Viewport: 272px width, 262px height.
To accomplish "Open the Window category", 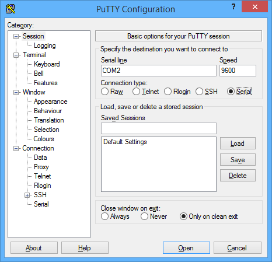I will click(x=34, y=92).
